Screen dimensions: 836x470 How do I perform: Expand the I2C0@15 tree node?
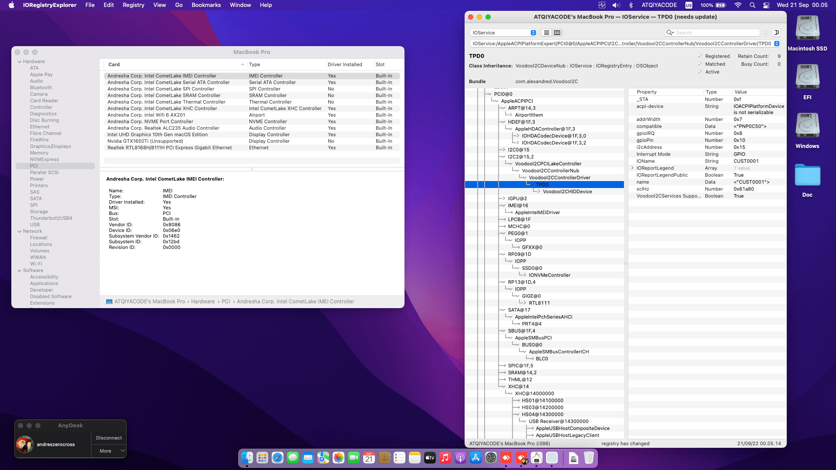tap(503, 150)
